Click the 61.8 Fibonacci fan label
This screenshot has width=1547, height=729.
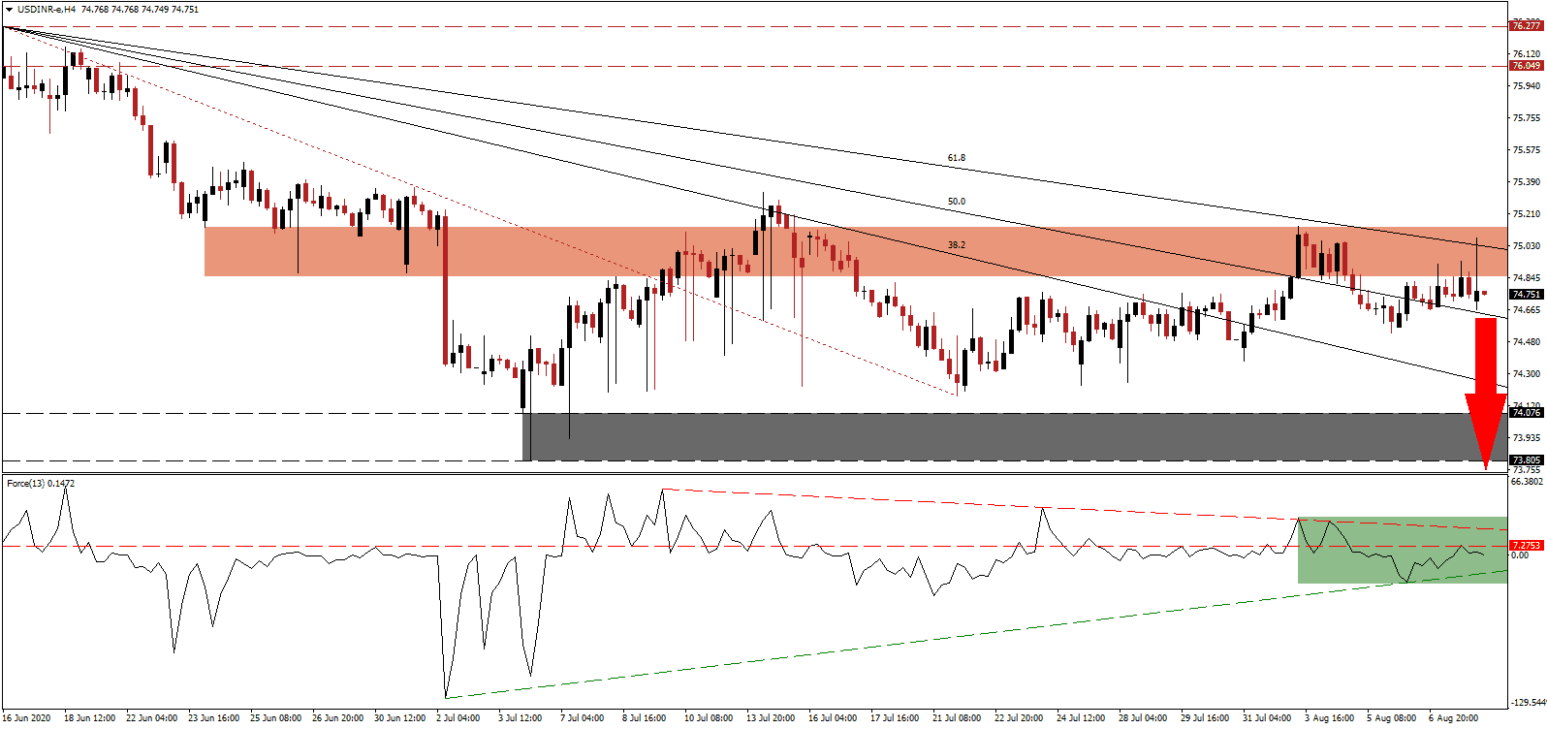(x=956, y=158)
